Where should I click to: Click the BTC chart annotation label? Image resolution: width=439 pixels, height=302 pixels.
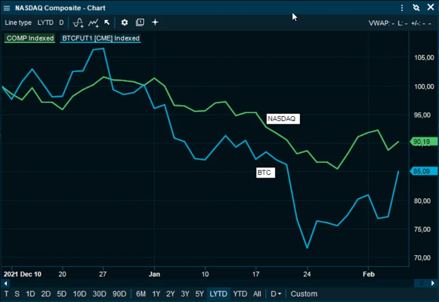[265, 173]
